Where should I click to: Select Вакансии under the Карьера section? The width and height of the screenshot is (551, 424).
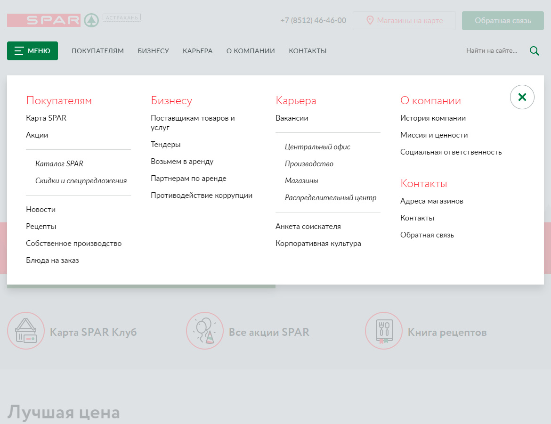point(292,118)
